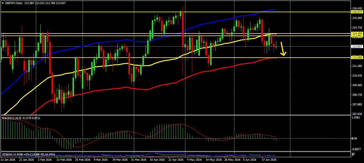The width and height of the screenshot is (364, 163).
Task: Click the 214.710 price scale value
Action: [x=357, y=28]
